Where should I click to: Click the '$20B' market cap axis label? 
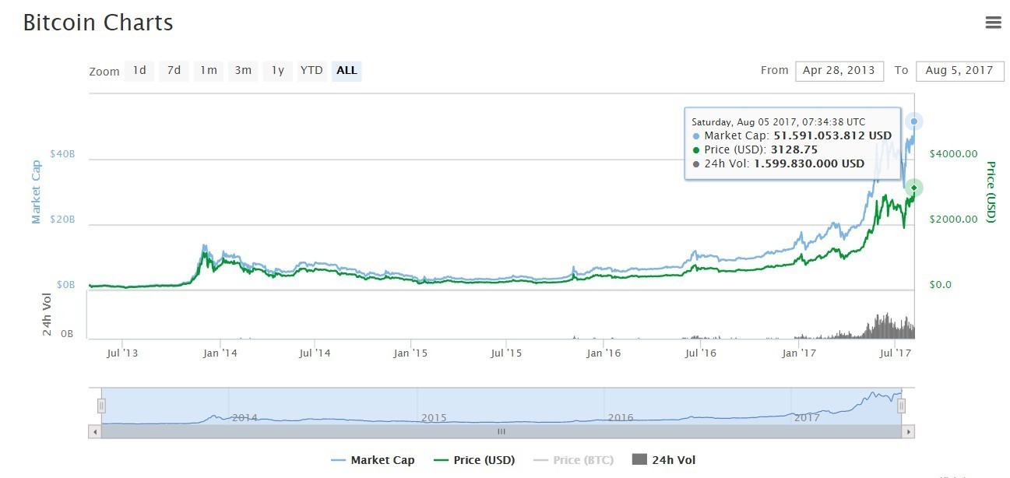[x=62, y=219]
